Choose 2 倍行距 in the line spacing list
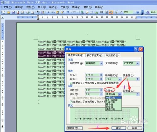Image resolution: width=157 pixels, height=132 pixels. (113, 102)
